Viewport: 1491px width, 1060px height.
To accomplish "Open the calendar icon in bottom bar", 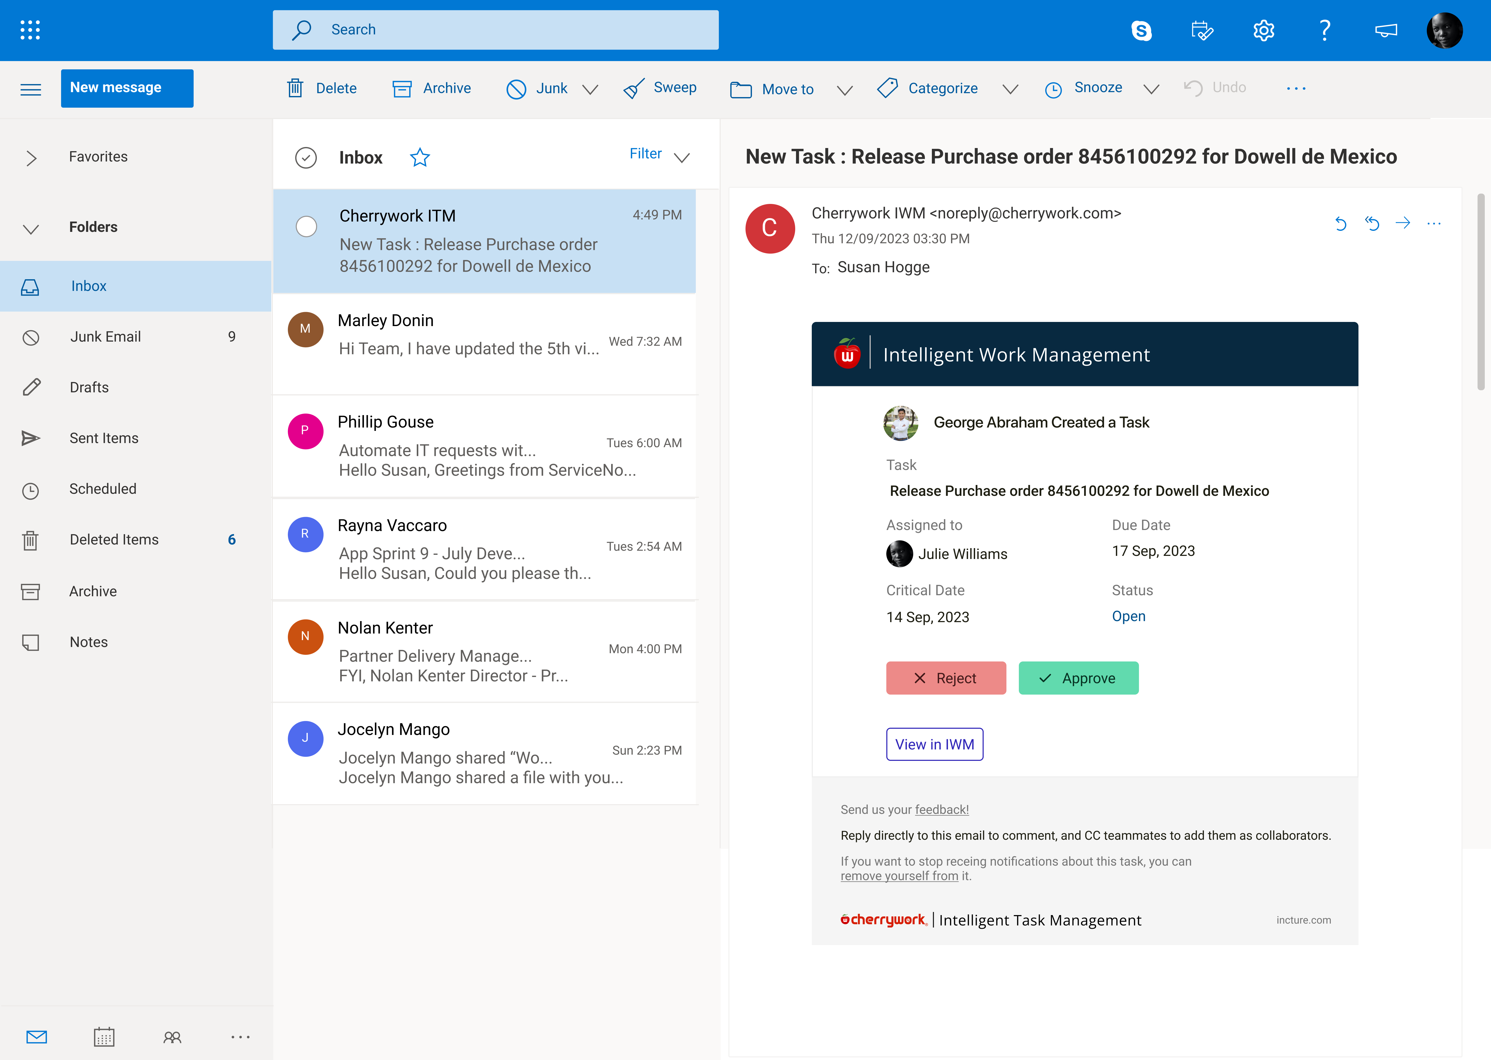I will click(104, 1036).
